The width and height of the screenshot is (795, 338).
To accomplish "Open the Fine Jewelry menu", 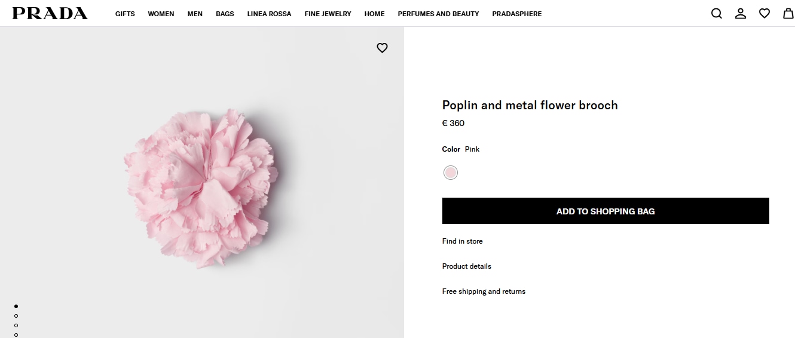I will (328, 14).
